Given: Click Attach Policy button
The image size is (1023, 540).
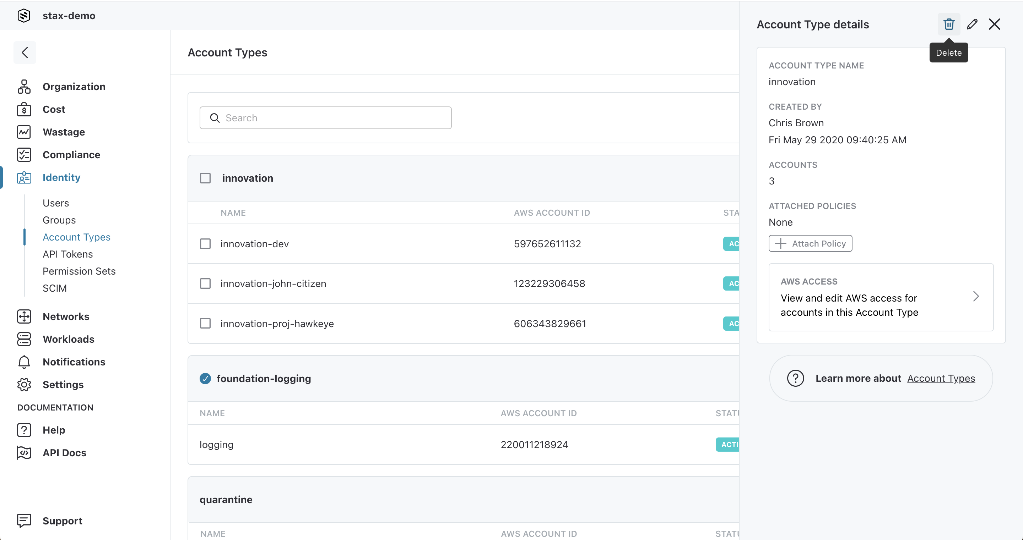Looking at the screenshot, I should [x=810, y=243].
